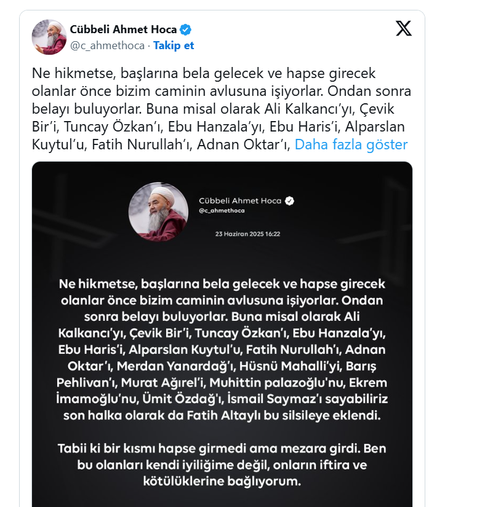
Task: Click the bold line ending kötülüklerine bağlıyorum
Action: pyautogui.click(x=222, y=481)
